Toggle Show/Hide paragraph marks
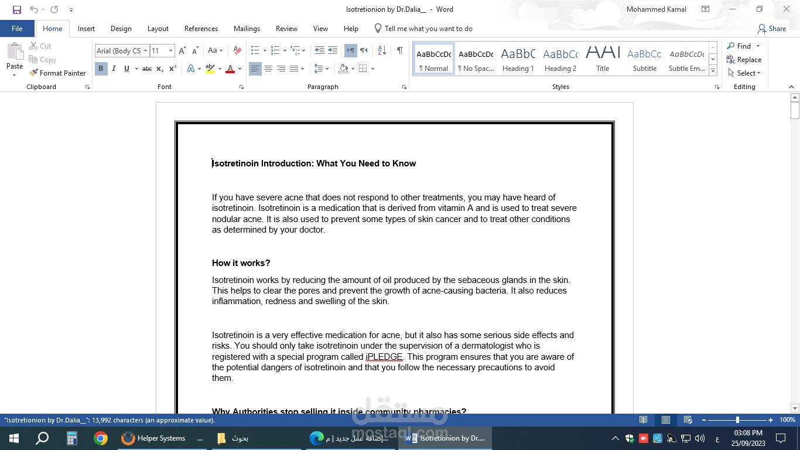 [399, 50]
